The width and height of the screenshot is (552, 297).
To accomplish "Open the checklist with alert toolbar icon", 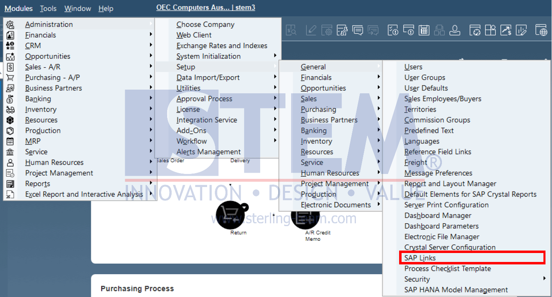I will 393,30.
